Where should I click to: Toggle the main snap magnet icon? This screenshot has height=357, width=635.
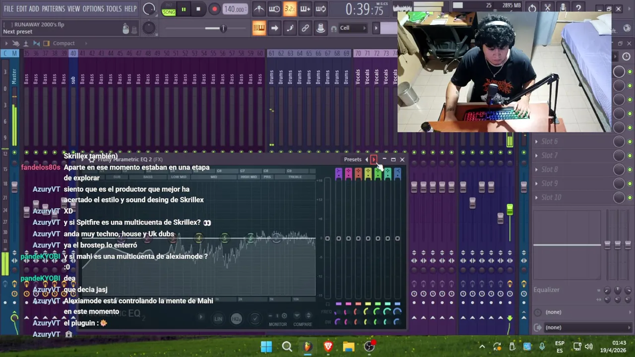[x=333, y=28]
